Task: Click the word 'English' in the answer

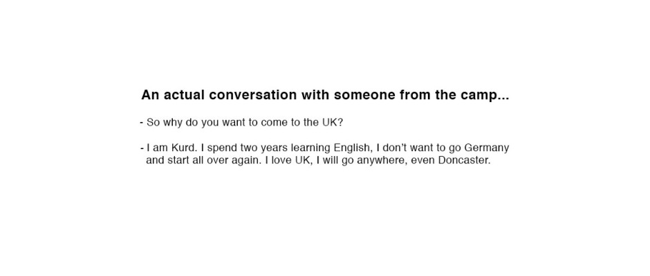Action: click(351, 148)
